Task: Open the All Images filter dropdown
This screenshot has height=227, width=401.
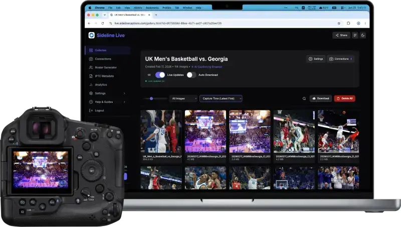Action: click(x=183, y=98)
